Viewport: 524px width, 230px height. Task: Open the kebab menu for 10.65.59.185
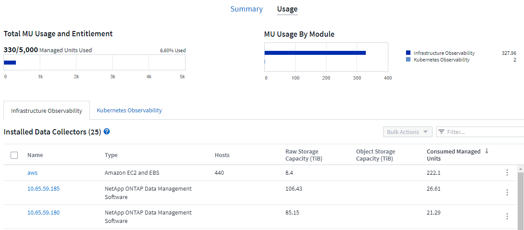pos(507,192)
